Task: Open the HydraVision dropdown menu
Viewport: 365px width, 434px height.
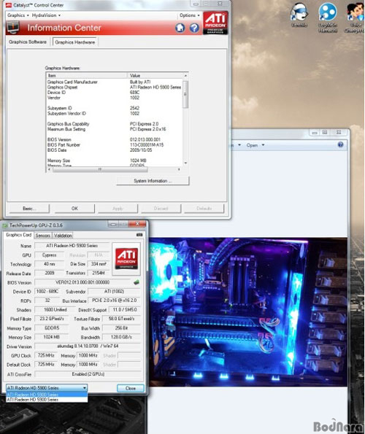Action: [46, 15]
